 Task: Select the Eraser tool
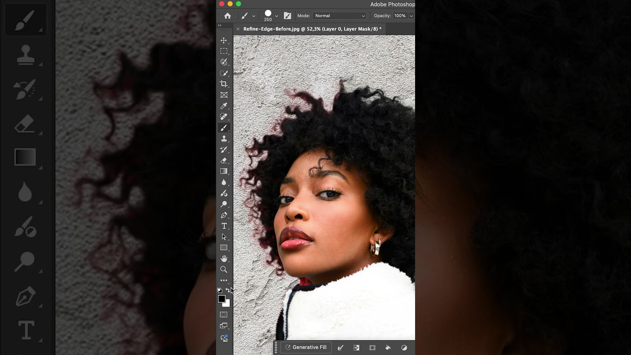point(224,160)
